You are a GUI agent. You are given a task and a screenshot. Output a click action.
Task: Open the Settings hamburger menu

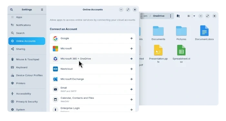42,10
